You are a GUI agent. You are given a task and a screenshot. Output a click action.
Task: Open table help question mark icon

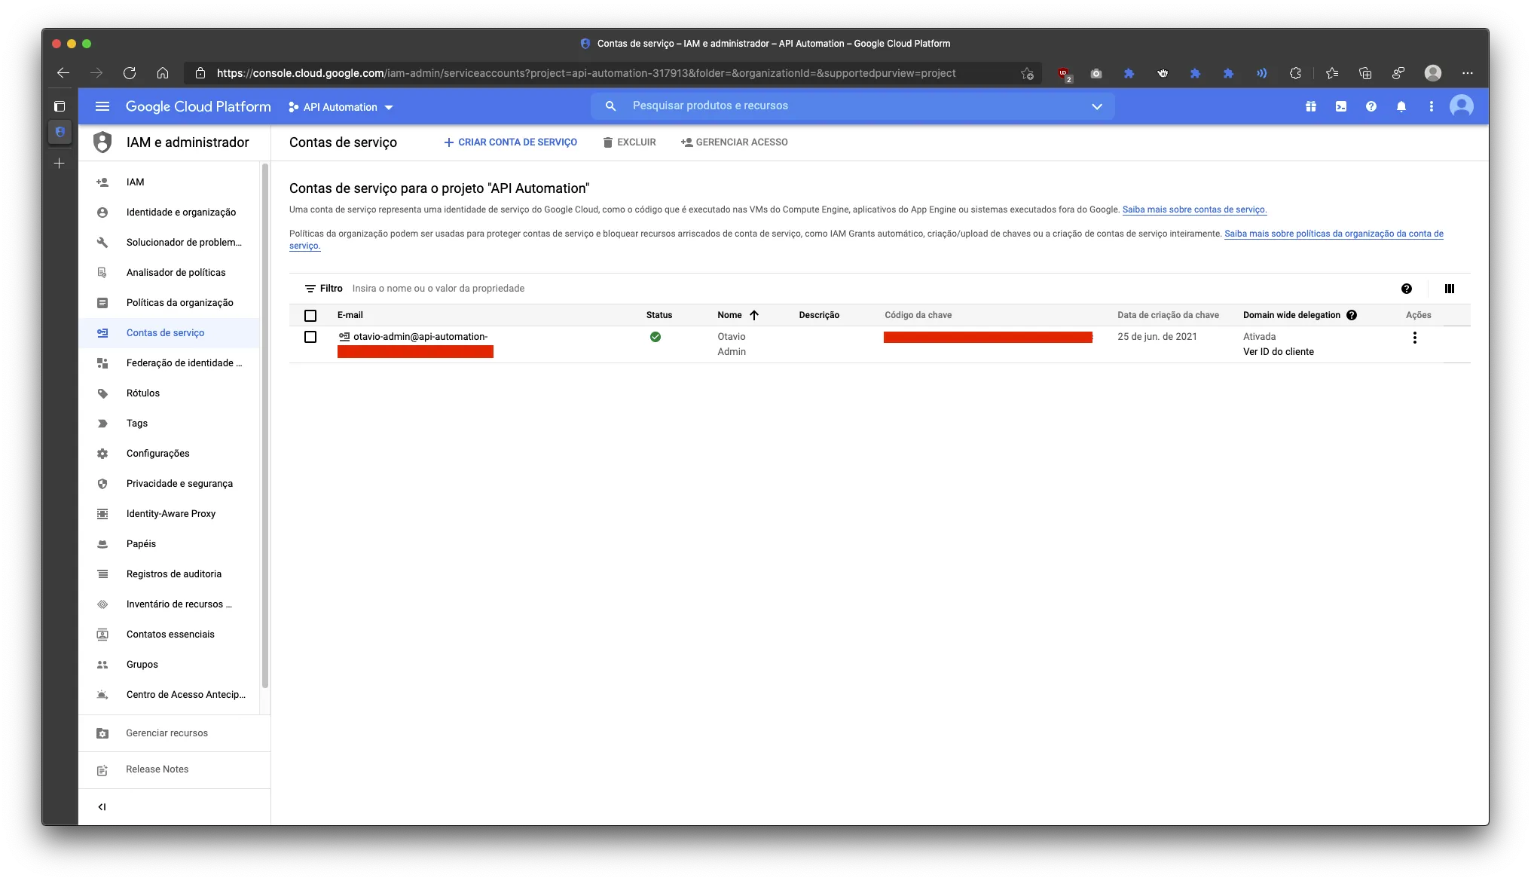tap(1407, 289)
